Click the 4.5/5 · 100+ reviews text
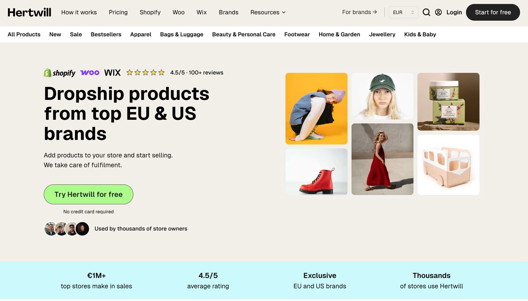 [x=197, y=73]
